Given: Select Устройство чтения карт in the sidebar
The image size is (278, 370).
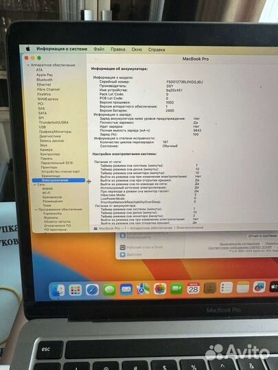Looking at the screenshot, I should (60, 171).
